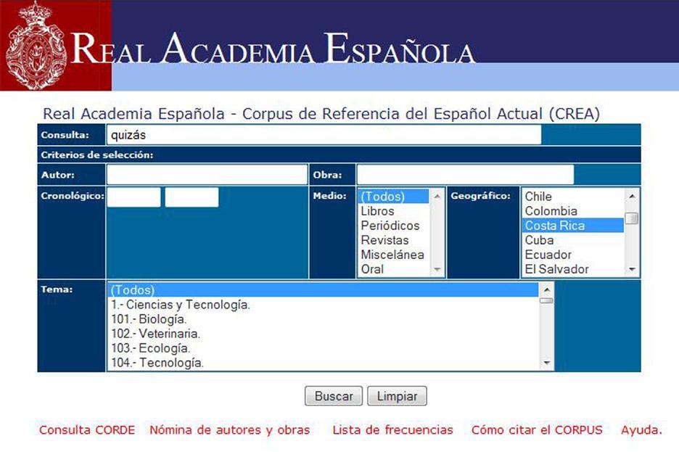This screenshot has width=679, height=452.
Task: Pick 104.- Tecnología in Tema list
Action: 323,363
